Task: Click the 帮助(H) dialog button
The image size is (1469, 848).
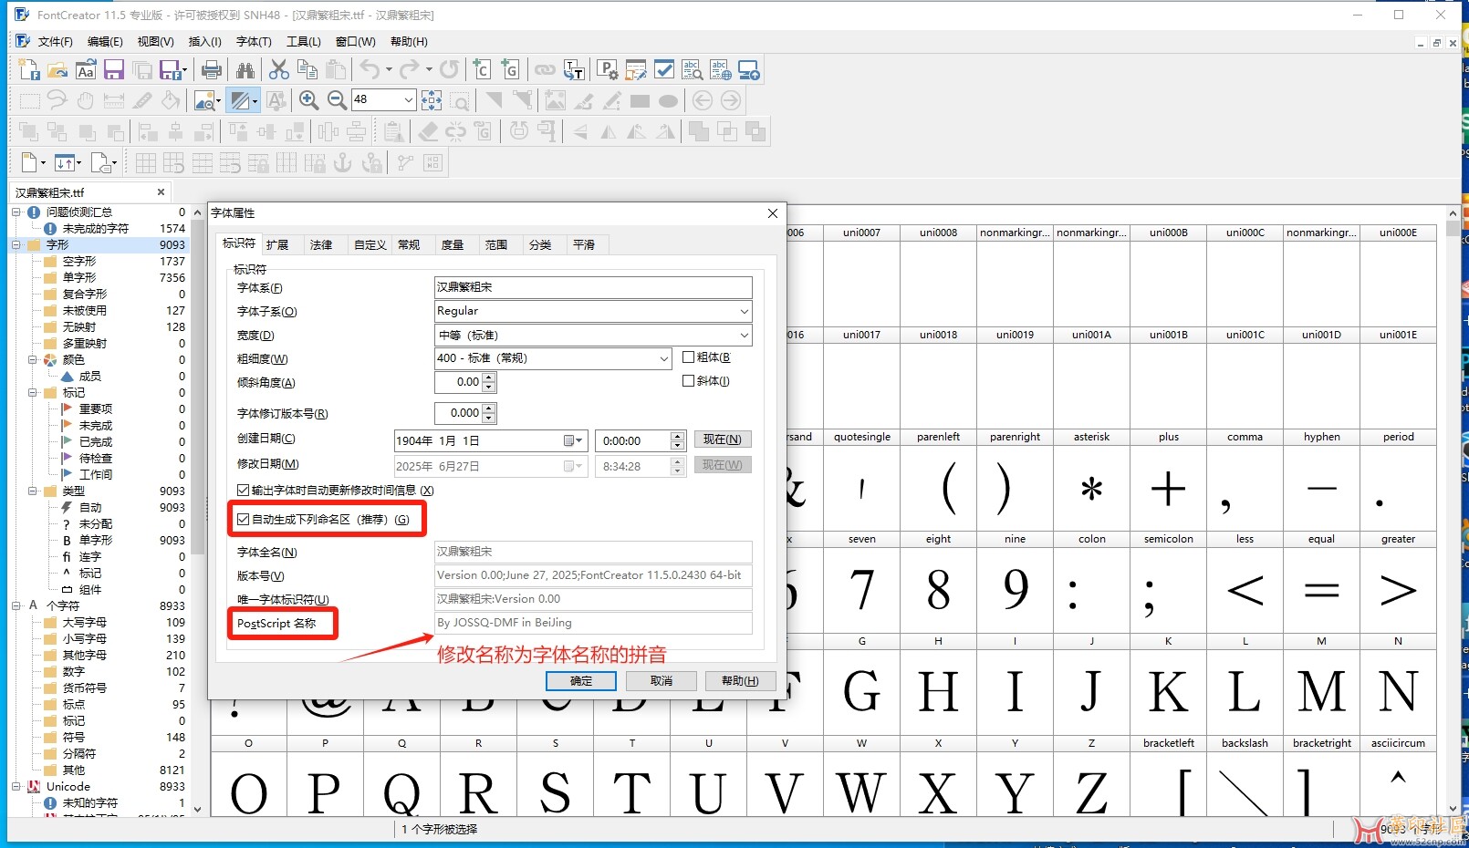Action: tap(740, 681)
